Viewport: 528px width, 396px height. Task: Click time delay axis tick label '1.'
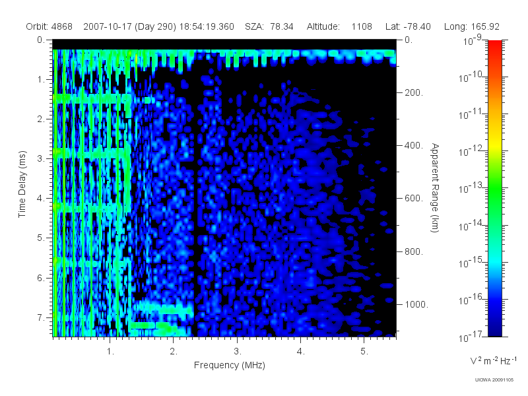(41, 80)
